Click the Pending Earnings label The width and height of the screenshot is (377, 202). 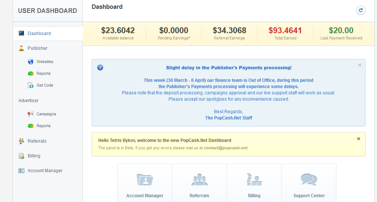click(173, 38)
